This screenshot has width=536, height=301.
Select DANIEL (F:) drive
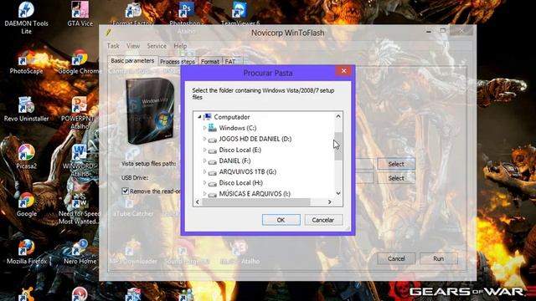(x=234, y=161)
